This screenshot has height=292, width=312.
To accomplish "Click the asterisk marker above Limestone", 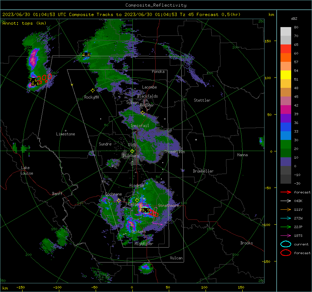I will [x=66, y=131].
